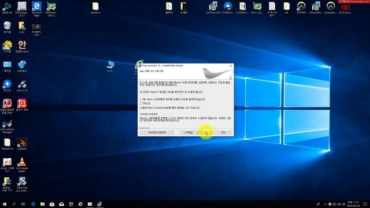Open the new folder (새 폴더) on desktop

pyautogui.click(x=184, y=8)
